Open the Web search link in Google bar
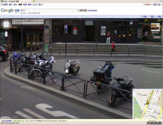Viewport: 163px width, 125px height. tap(4, 5)
